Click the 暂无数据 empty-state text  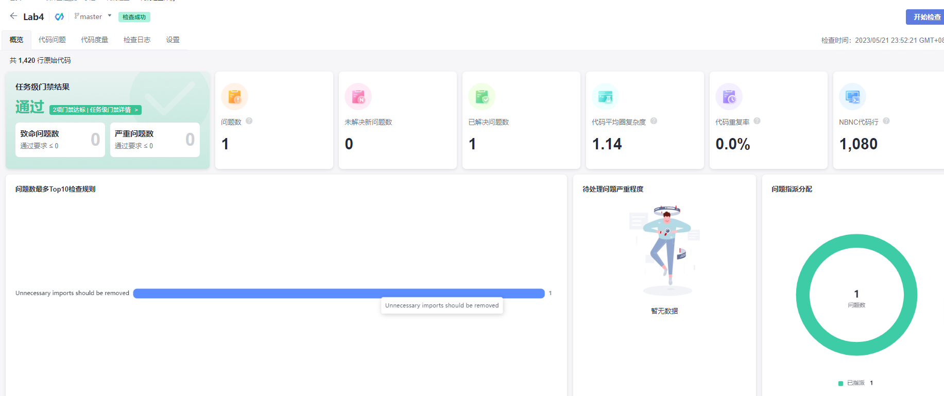point(664,311)
